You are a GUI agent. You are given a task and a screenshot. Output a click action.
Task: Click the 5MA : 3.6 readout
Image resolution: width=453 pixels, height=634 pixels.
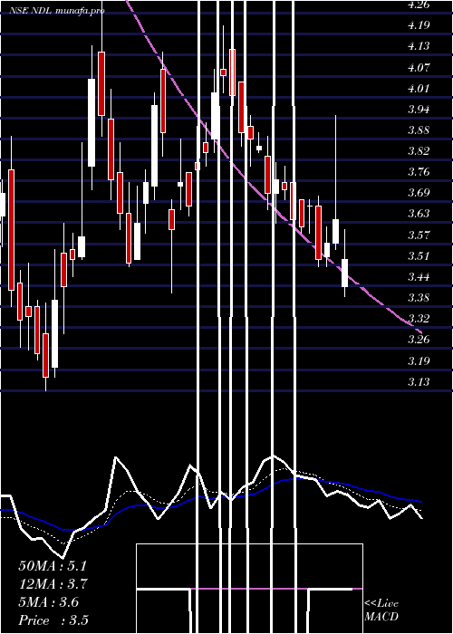coord(49,602)
